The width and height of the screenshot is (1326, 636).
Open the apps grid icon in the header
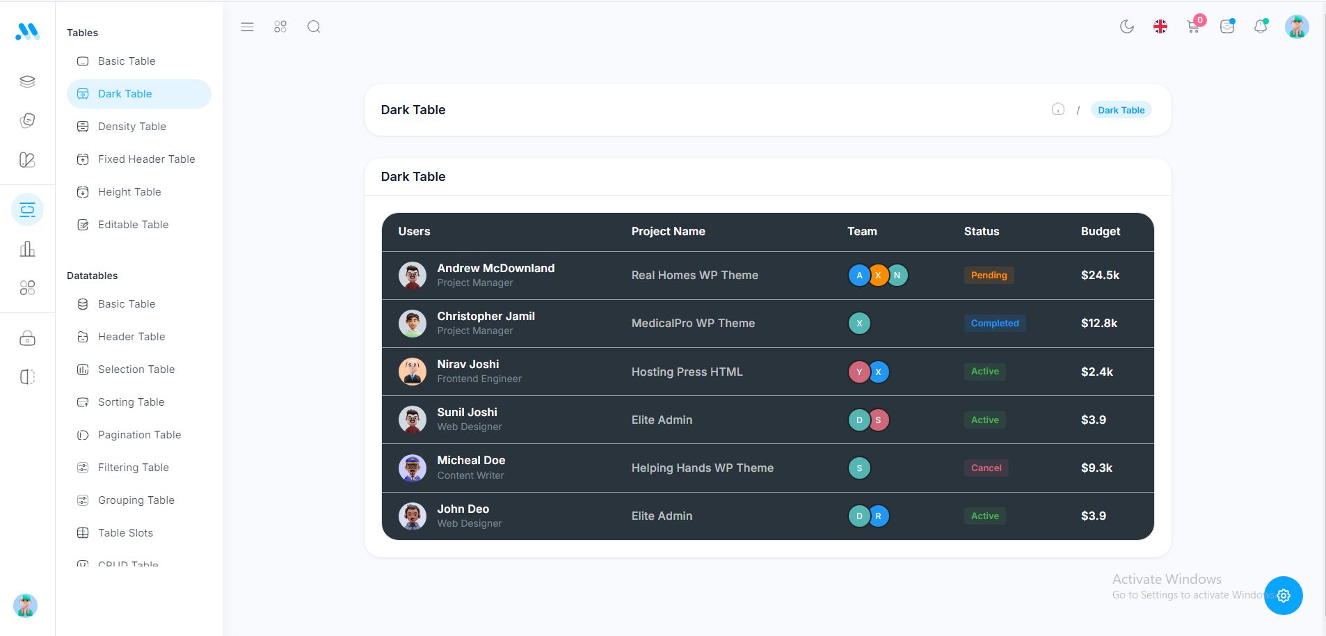pyautogui.click(x=280, y=27)
